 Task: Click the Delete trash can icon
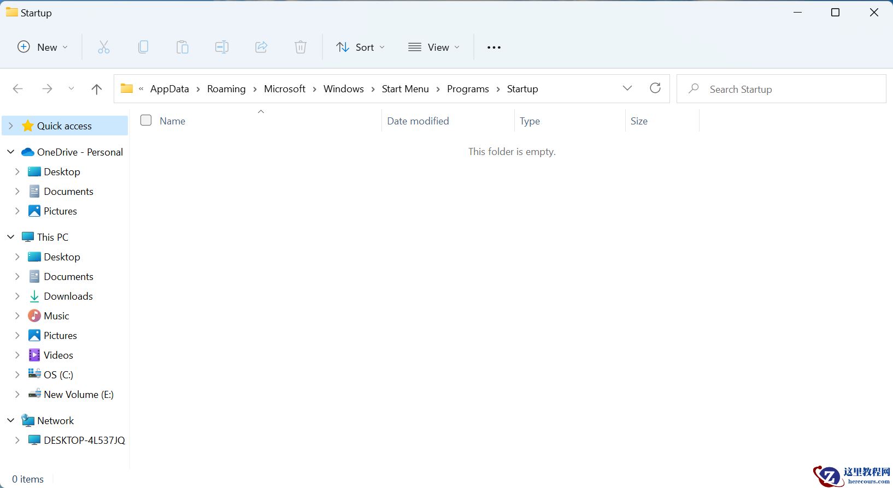click(x=301, y=47)
